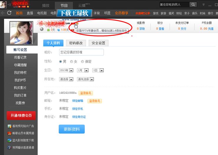Viewport: 218px width, 155px height.
Task: Open 明星 in navigation bar
Action: 107,13
